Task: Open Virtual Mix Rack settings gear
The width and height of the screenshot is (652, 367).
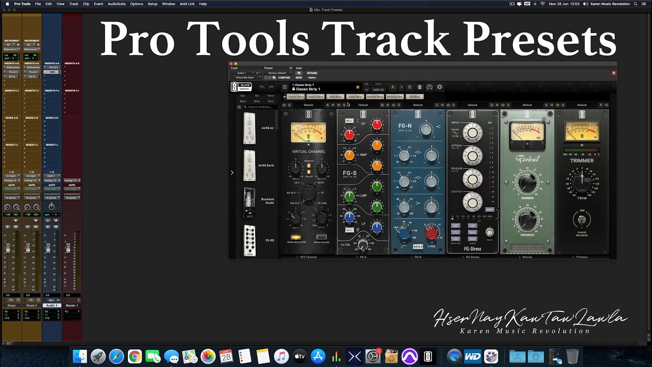Action: (440, 87)
